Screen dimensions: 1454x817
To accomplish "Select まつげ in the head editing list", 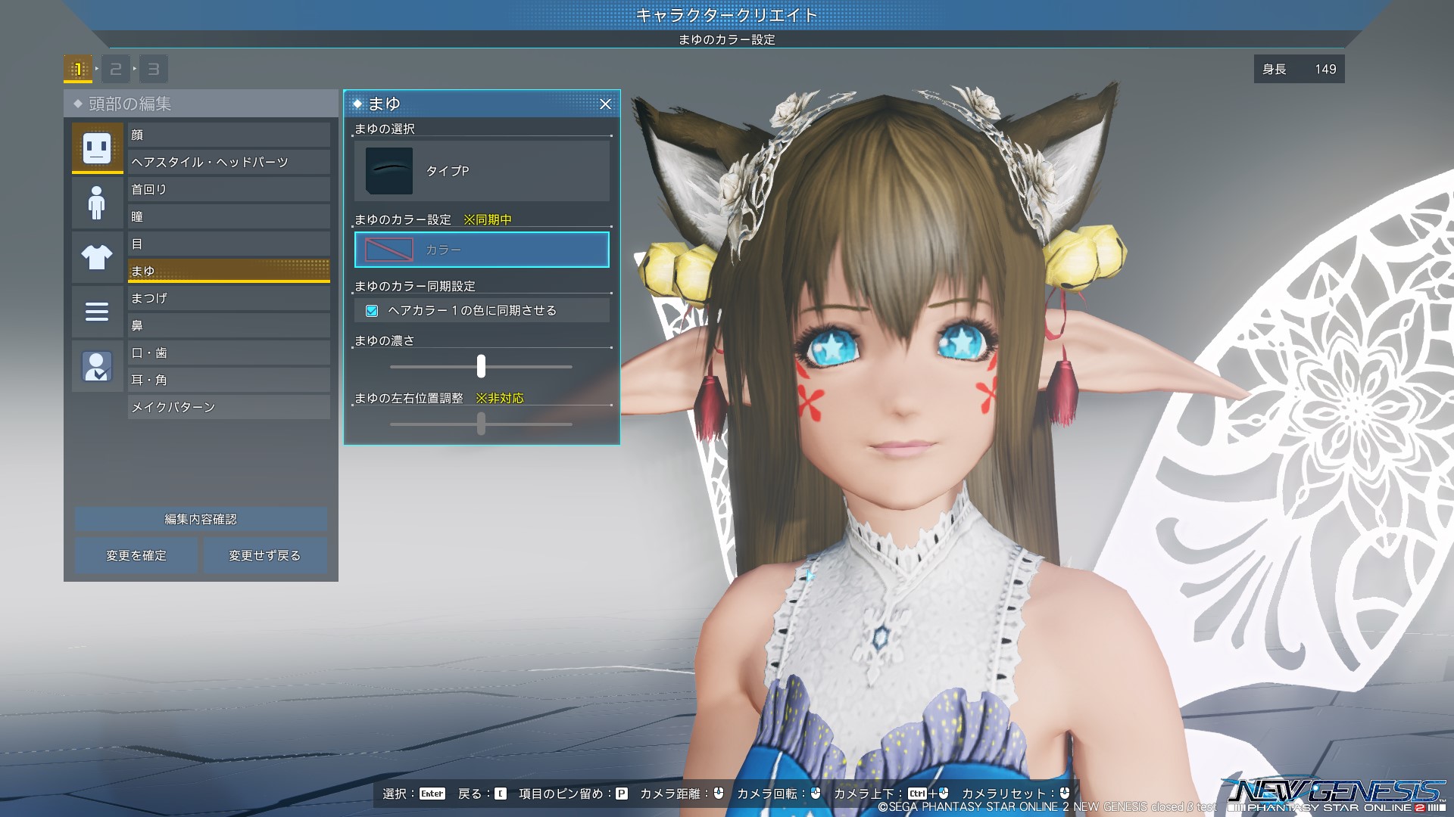I will [x=229, y=298].
